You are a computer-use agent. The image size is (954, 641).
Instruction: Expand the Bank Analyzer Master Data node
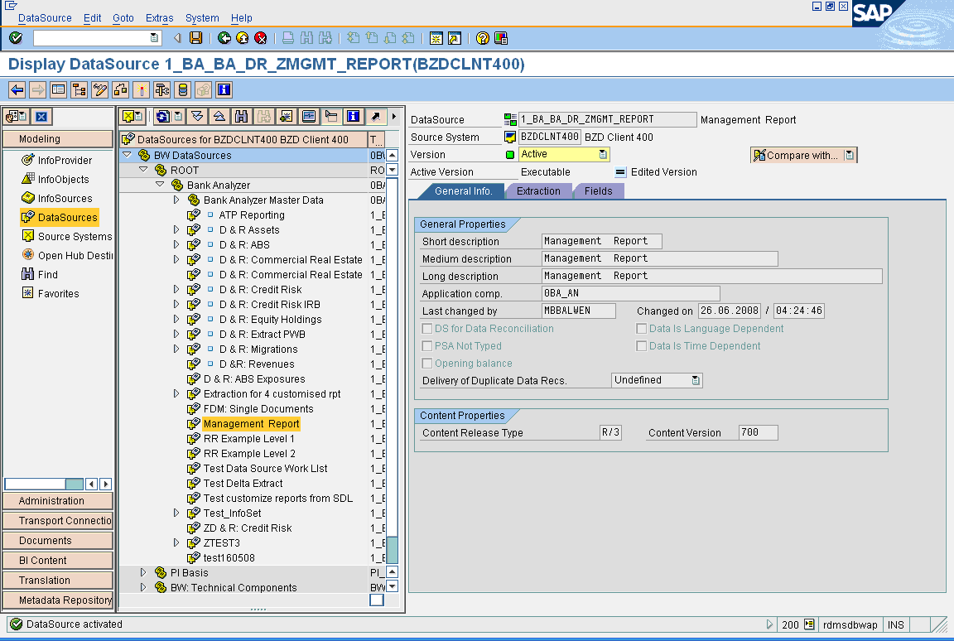click(175, 200)
